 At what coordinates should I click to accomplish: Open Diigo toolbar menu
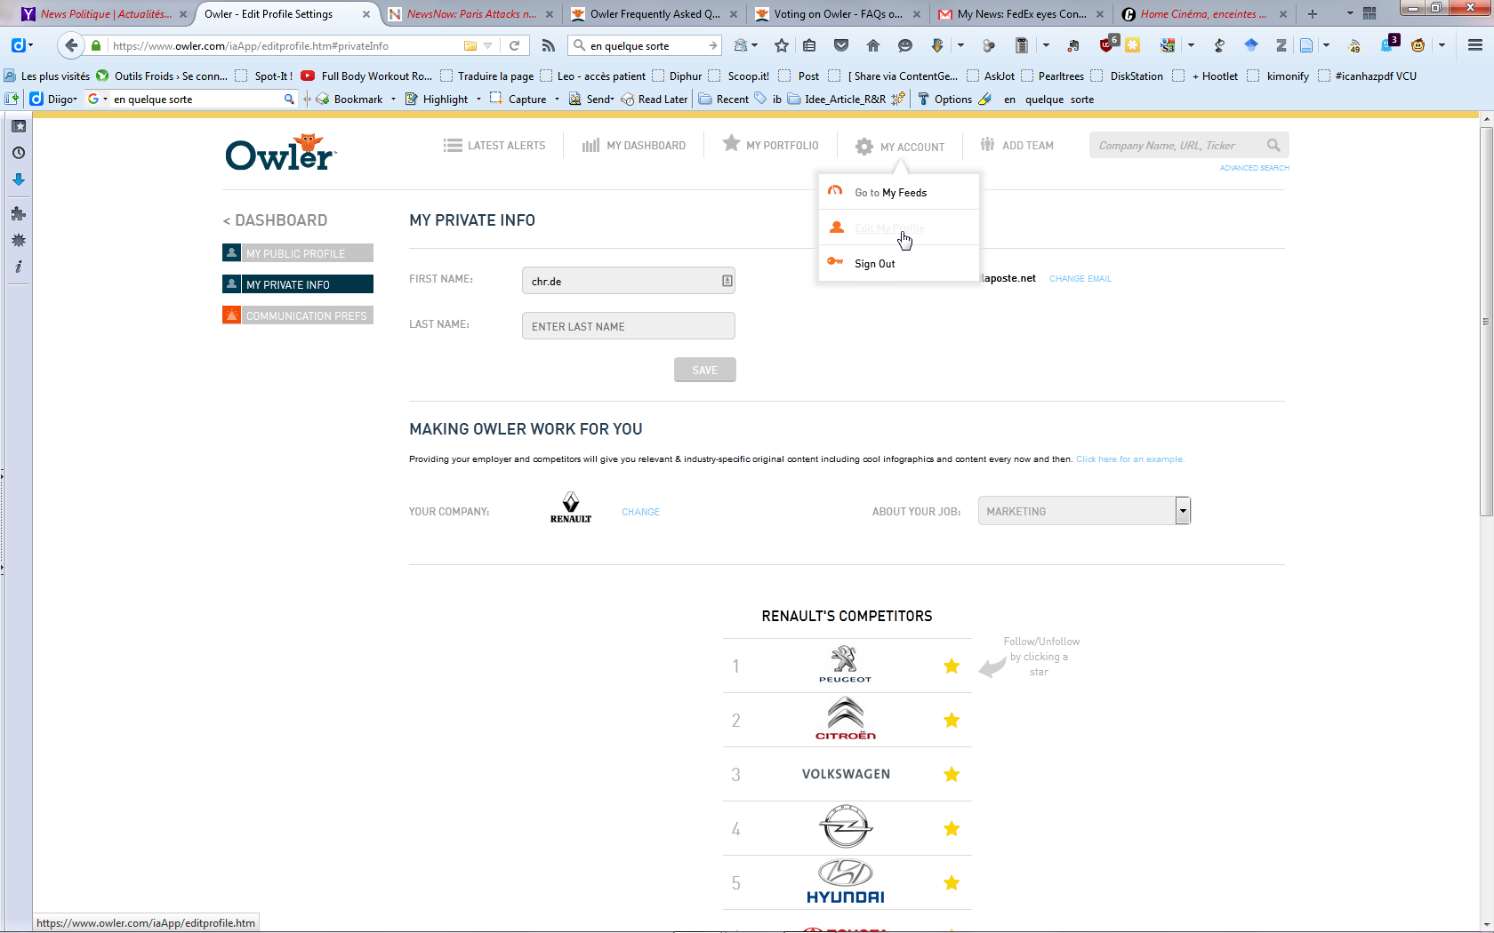[x=54, y=99]
